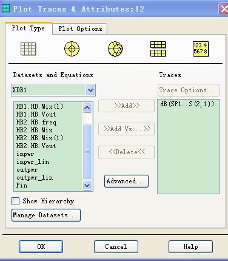The height and width of the screenshot is (261, 228).
Task: Toggle the Show Hierarchy checkbox
Action: point(16,202)
